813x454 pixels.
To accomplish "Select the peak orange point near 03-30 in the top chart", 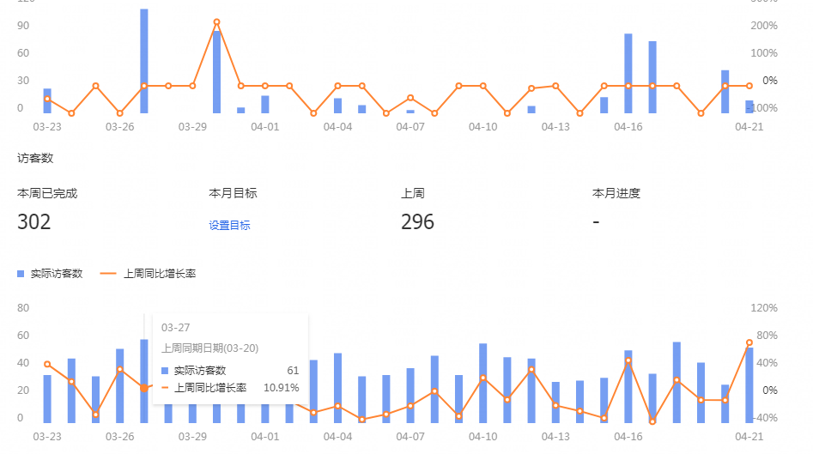I will click(216, 22).
